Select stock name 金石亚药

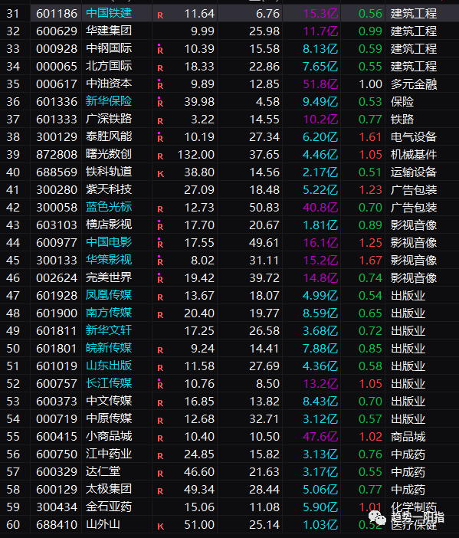pyautogui.click(x=109, y=507)
